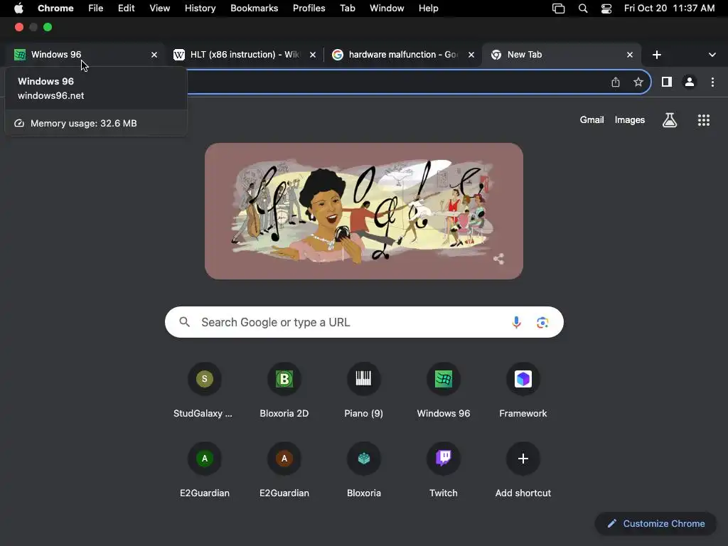The image size is (728, 546).
Task: Open the Google apps grid
Action: [704, 120]
